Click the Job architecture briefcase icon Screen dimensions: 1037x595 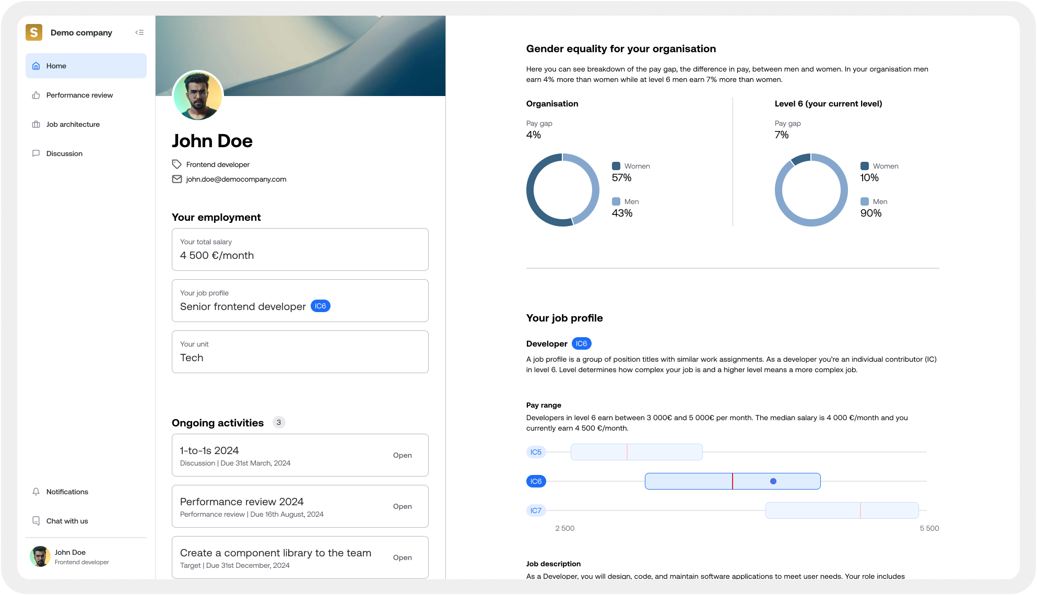[36, 124]
